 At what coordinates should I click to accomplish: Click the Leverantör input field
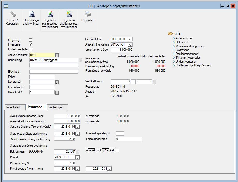tap(42, 82)
